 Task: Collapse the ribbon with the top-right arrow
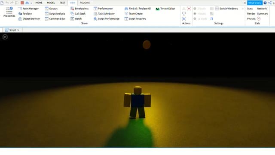tap(244, 3)
